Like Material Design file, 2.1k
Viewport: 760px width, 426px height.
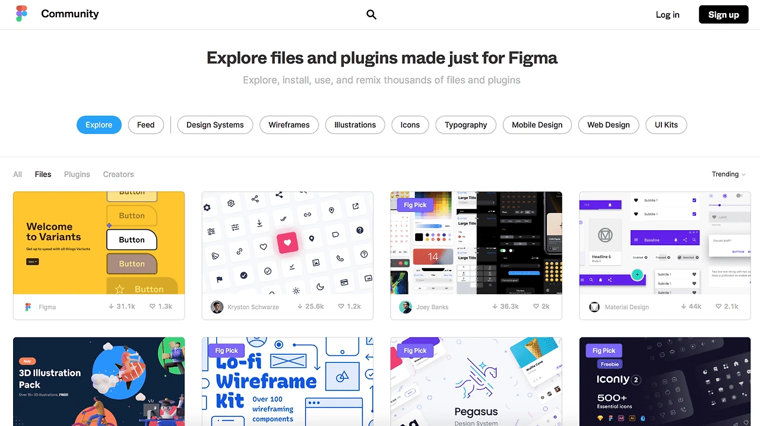(718, 306)
